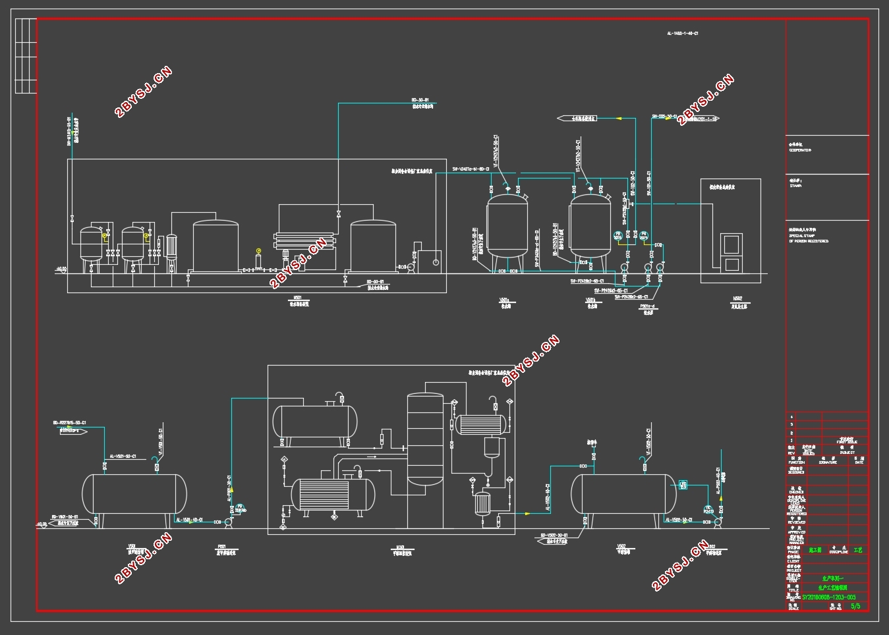Click the COOPERATION label in the title block
889x635 pixels.
[x=800, y=150]
